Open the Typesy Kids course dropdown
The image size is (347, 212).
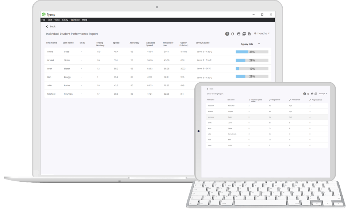click(x=250, y=44)
